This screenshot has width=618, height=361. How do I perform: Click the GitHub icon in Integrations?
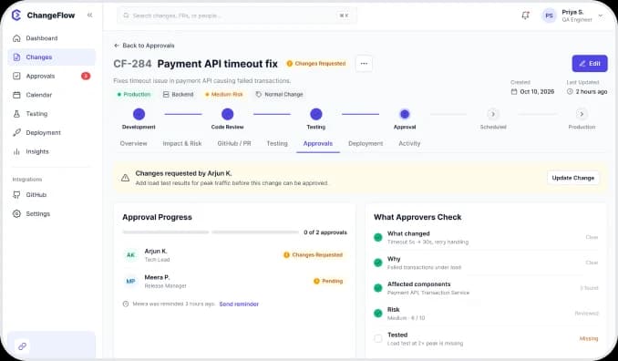click(16, 195)
